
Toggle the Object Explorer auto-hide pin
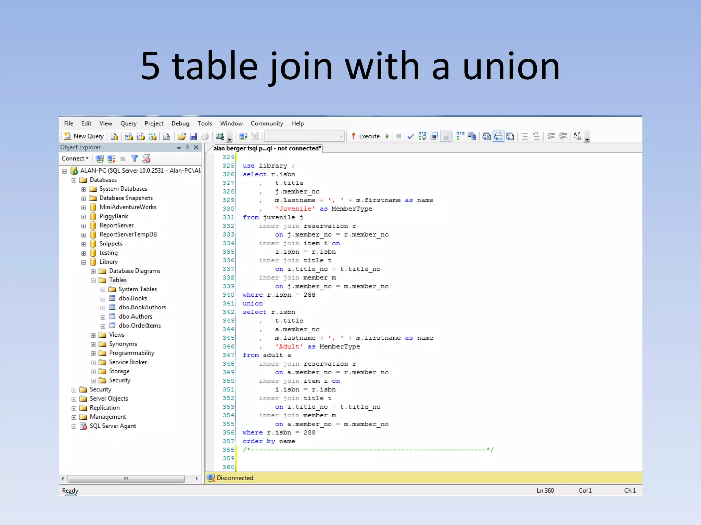point(187,147)
